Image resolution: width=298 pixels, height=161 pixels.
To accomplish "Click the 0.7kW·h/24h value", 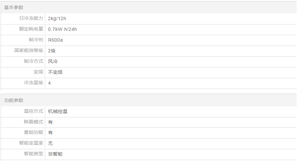I will (x=62, y=29).
